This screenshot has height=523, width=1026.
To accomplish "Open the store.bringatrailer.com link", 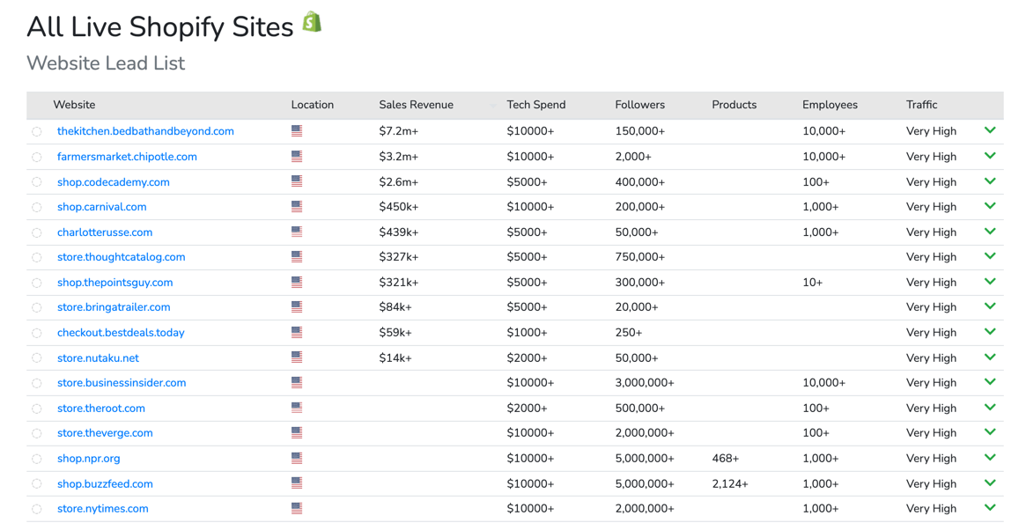I will 114,306.
